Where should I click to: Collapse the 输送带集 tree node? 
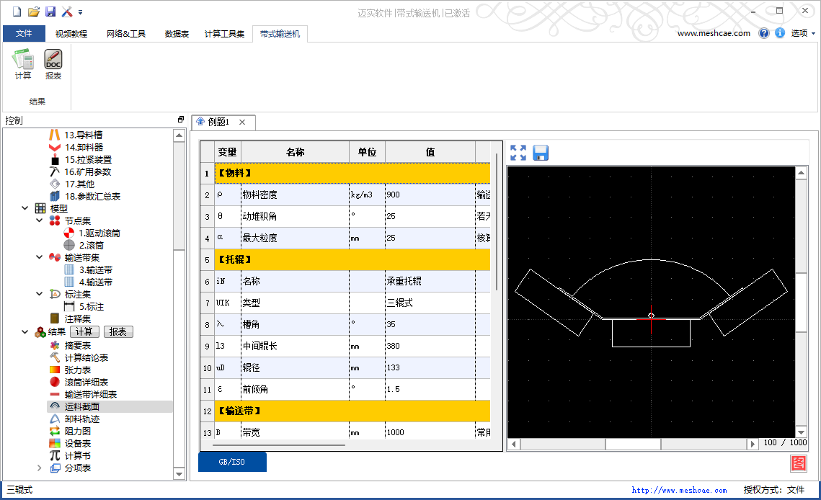[x=39, y=257]
